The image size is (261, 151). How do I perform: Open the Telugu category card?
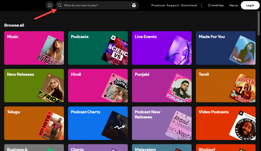coord(34,123)
